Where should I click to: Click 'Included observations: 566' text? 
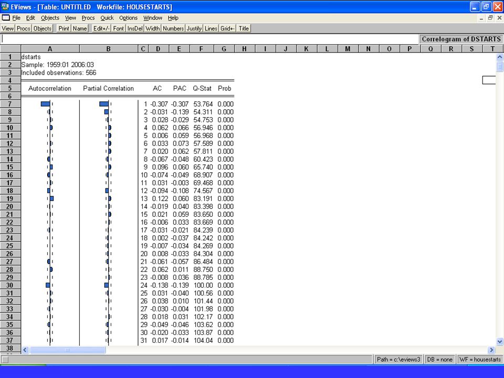(59, 72)
